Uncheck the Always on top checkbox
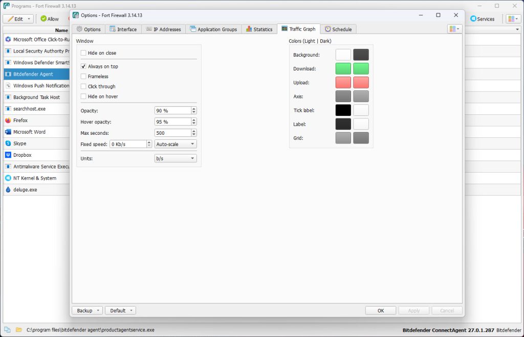The height and width of the screenshot is (337, 524). pos(83,66)
